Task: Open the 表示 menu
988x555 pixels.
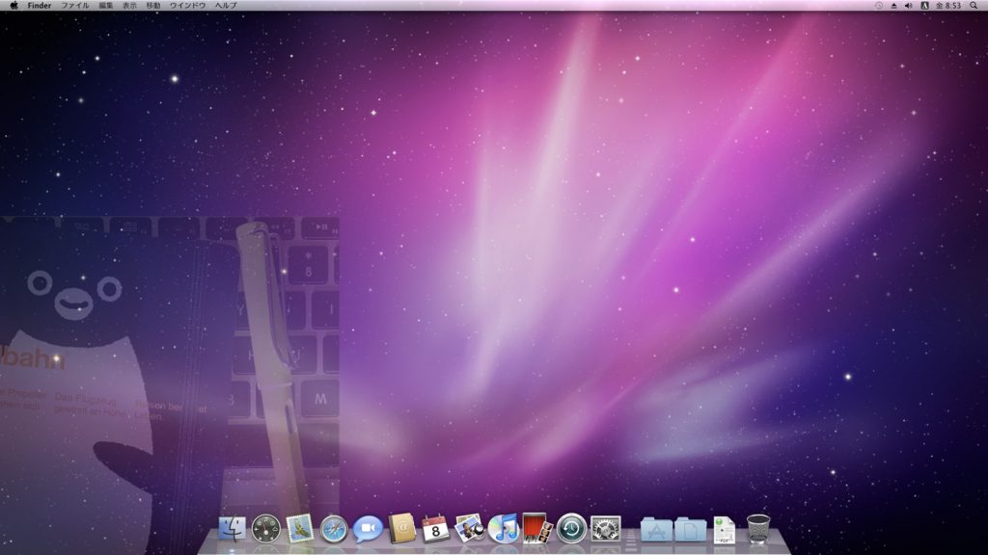Action: pos(129,5)
